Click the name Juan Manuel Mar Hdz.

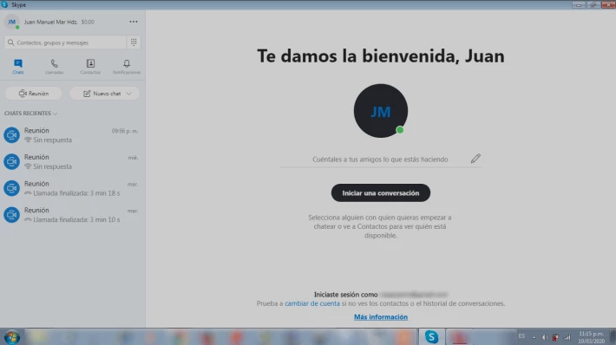click(50, 22)
